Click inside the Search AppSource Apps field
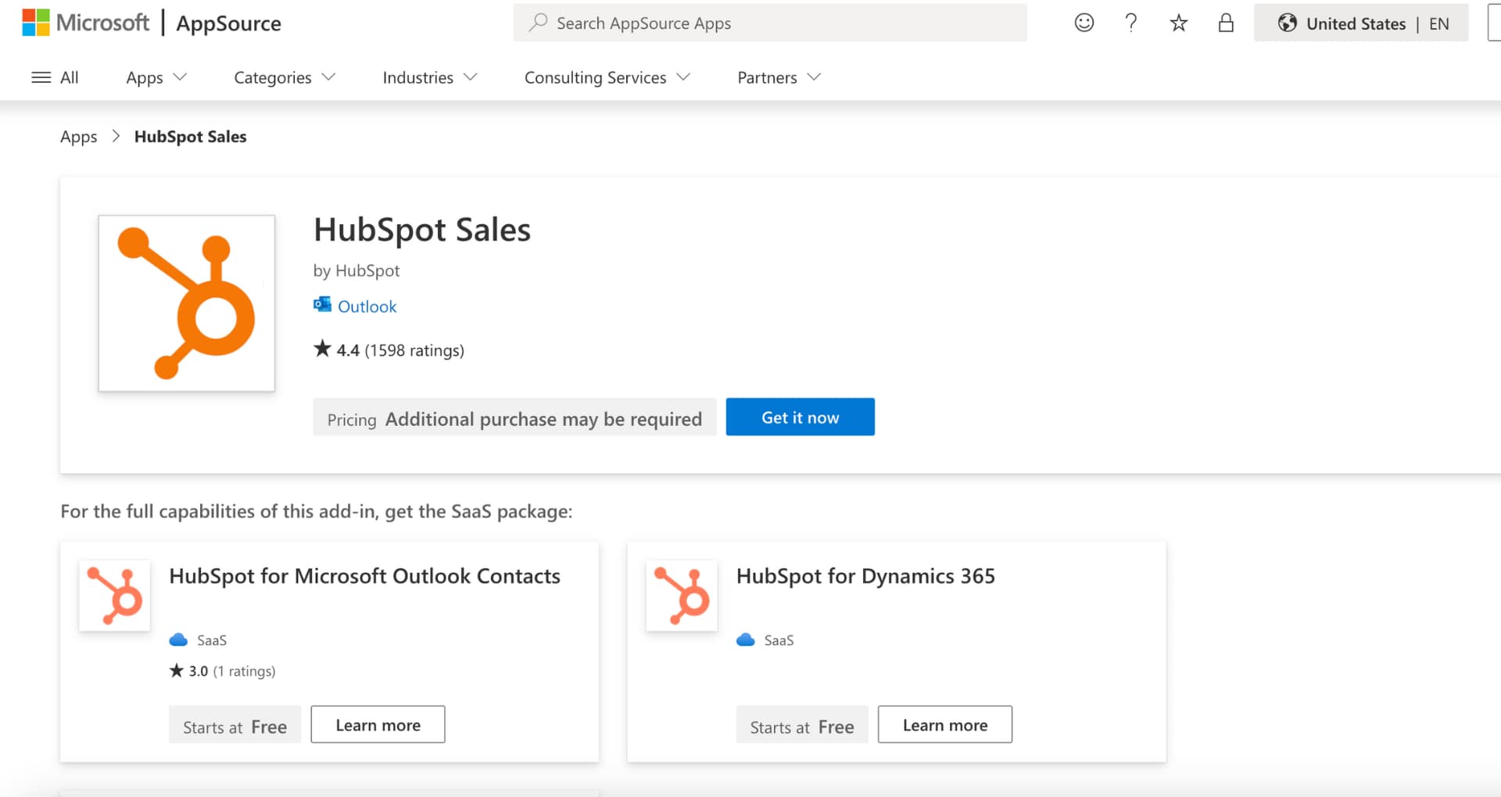Screen dimensions: 1501x797 click(770, 23)
